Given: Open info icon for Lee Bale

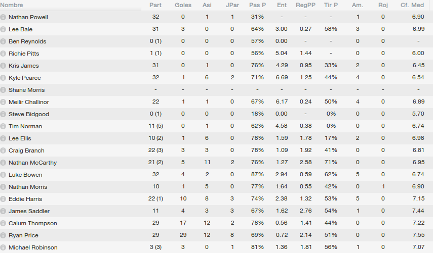Looking at the screenshot, I should click(x=4, y=29).
